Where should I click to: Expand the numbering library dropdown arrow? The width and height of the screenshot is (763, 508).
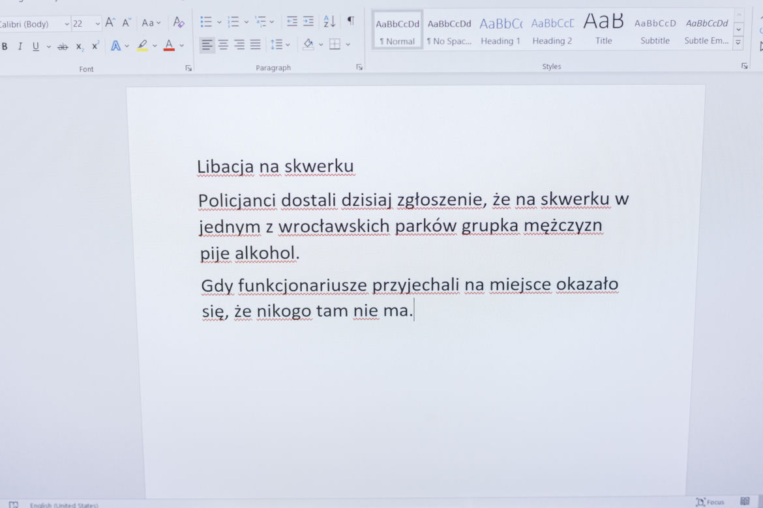[247, 22]
